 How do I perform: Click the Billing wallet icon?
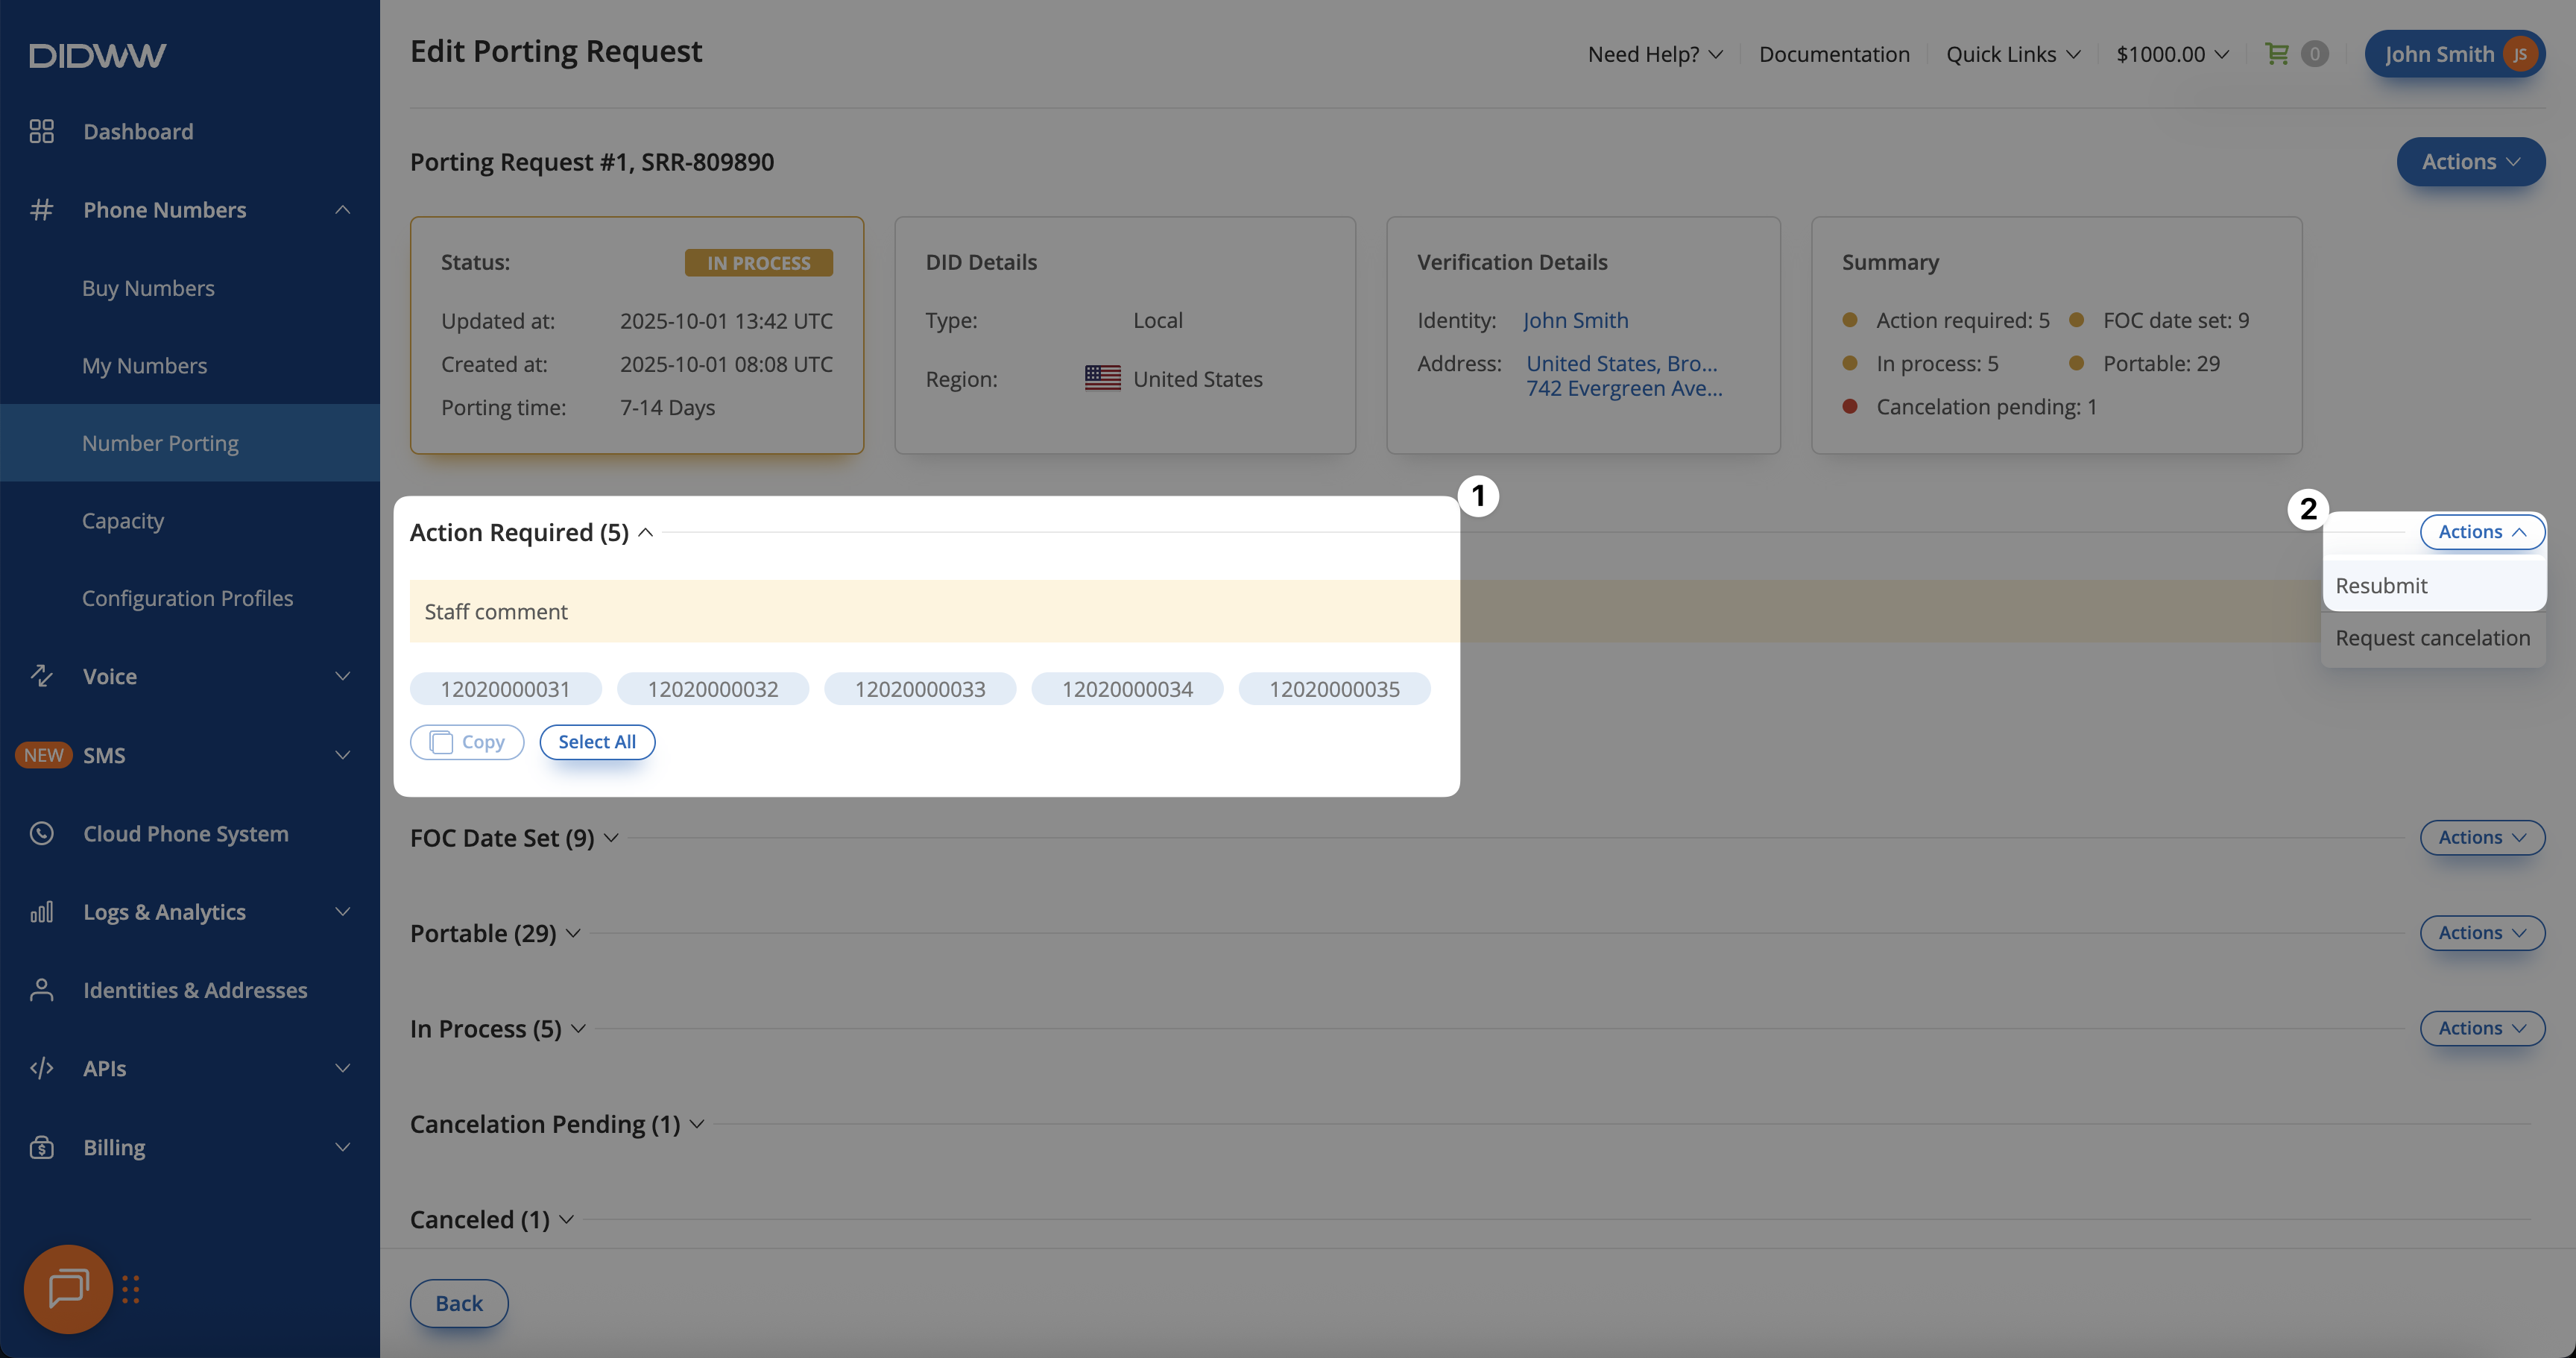(41, 1146)
